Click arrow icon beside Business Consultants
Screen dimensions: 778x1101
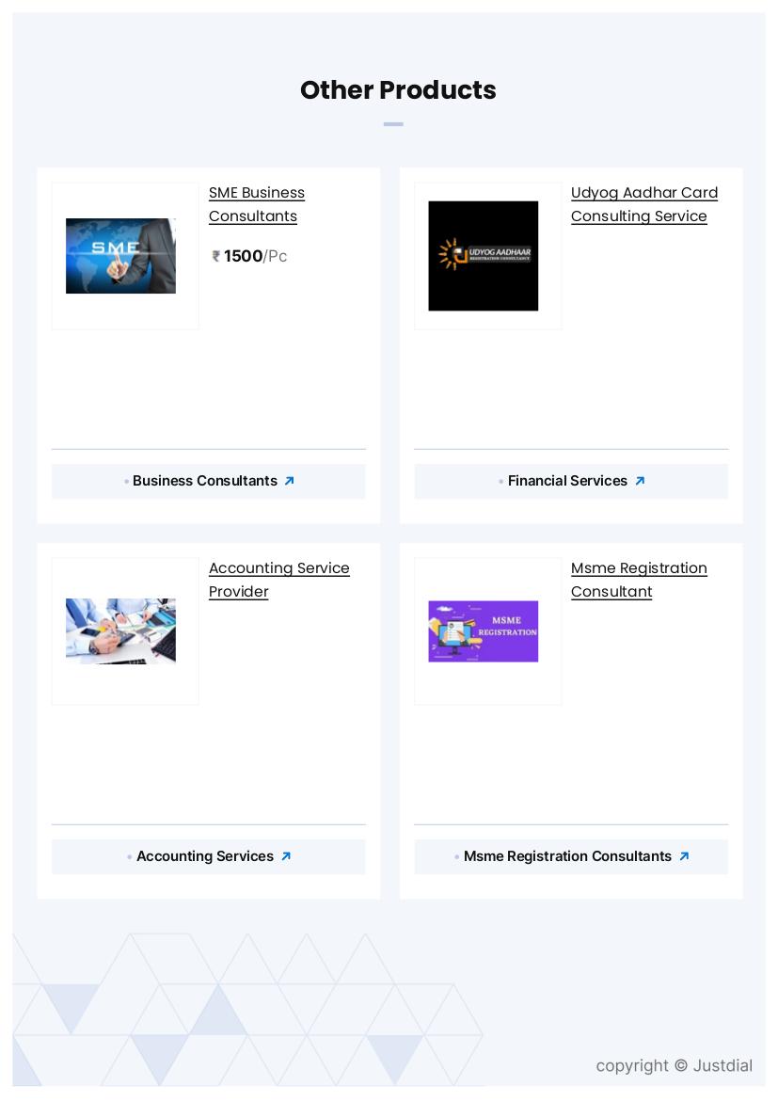[290, 481]
